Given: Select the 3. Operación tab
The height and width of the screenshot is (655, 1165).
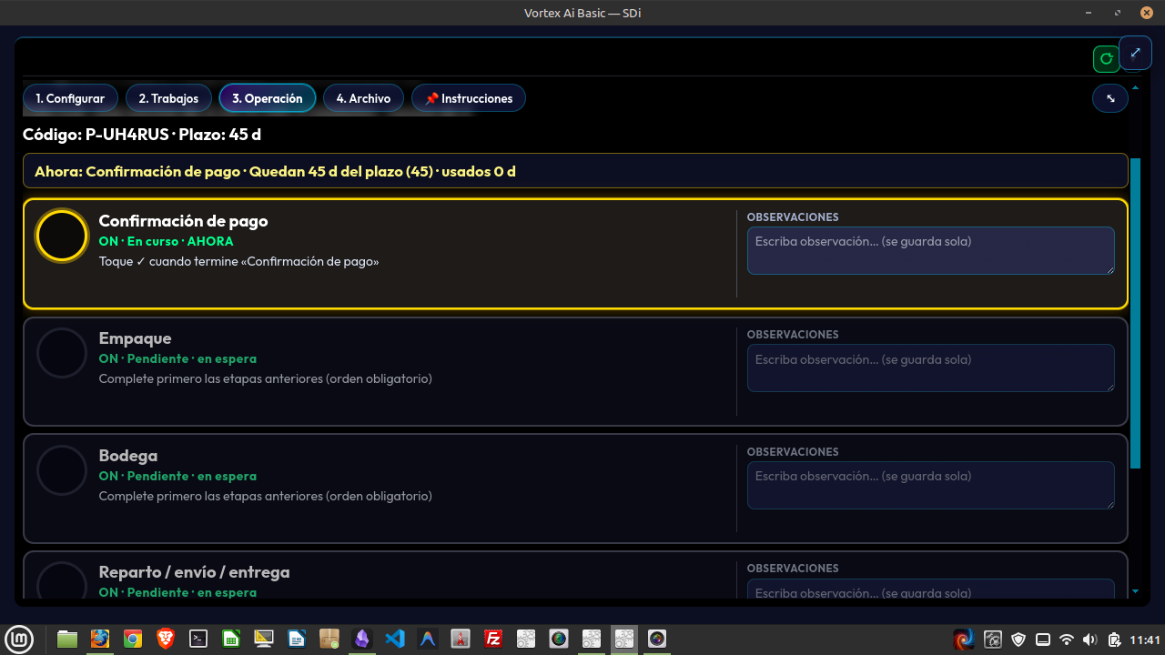Looking at the screenshot, I should click(x=268, y=98).
